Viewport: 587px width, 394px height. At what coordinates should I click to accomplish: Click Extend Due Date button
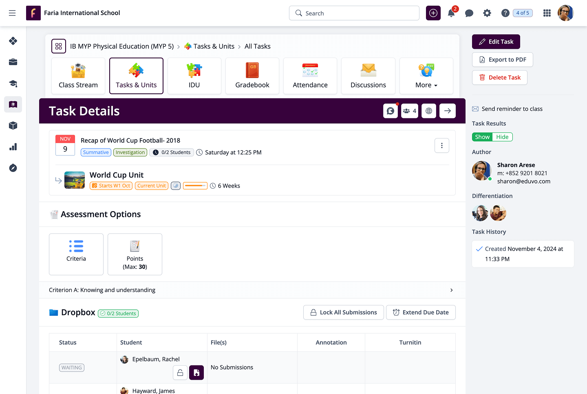[421, 312]
